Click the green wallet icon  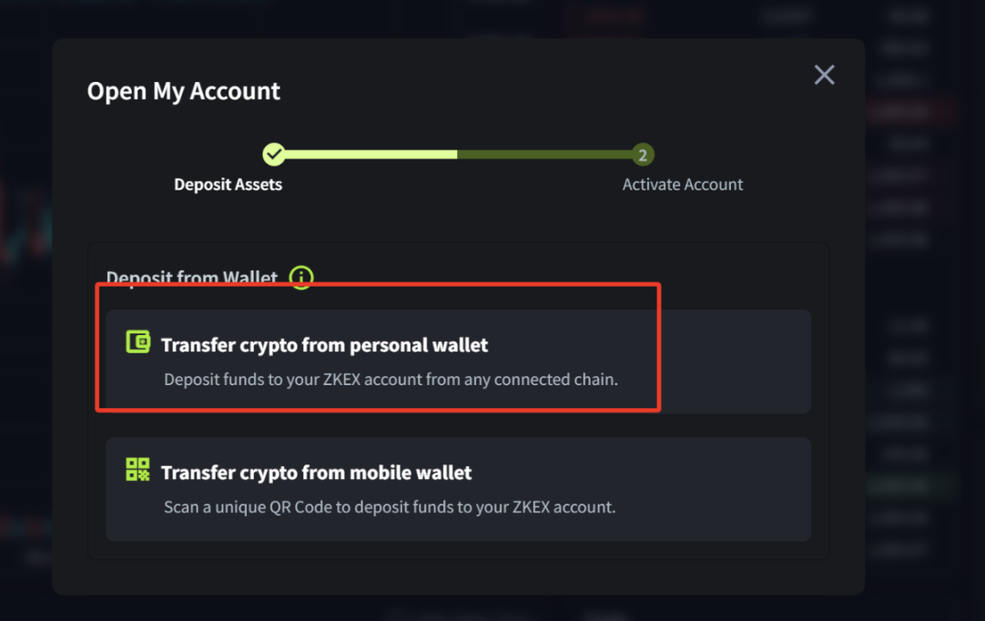point(138,342)
